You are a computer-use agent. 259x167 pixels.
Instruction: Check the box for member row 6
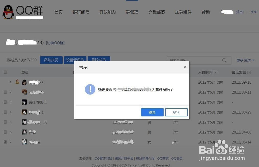5,132
